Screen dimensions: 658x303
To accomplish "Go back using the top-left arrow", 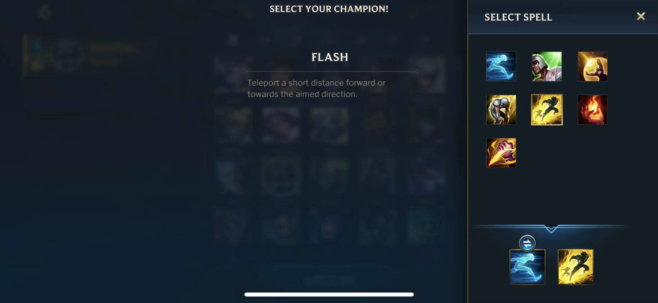I will (x=44, y=12).
